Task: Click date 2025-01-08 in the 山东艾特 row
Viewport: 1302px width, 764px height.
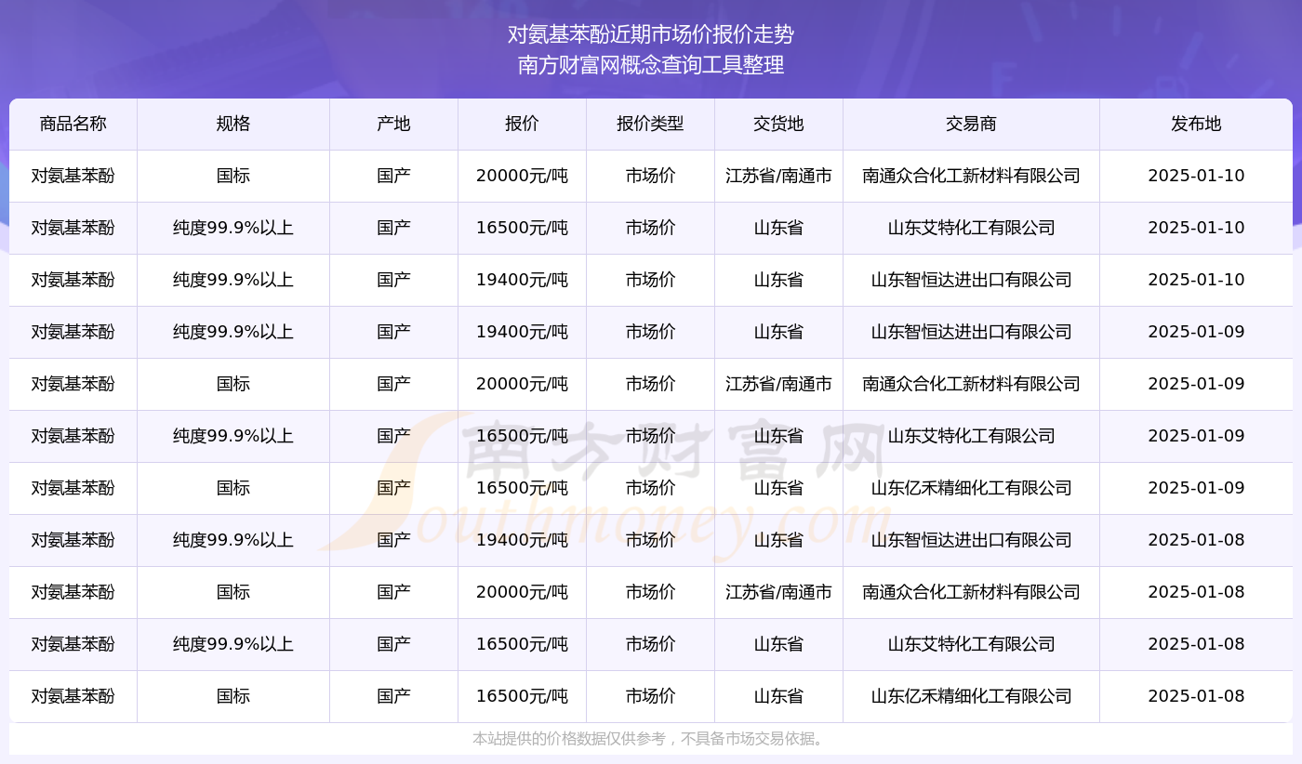Action: pyautogui.click(x=1196, y=644)
